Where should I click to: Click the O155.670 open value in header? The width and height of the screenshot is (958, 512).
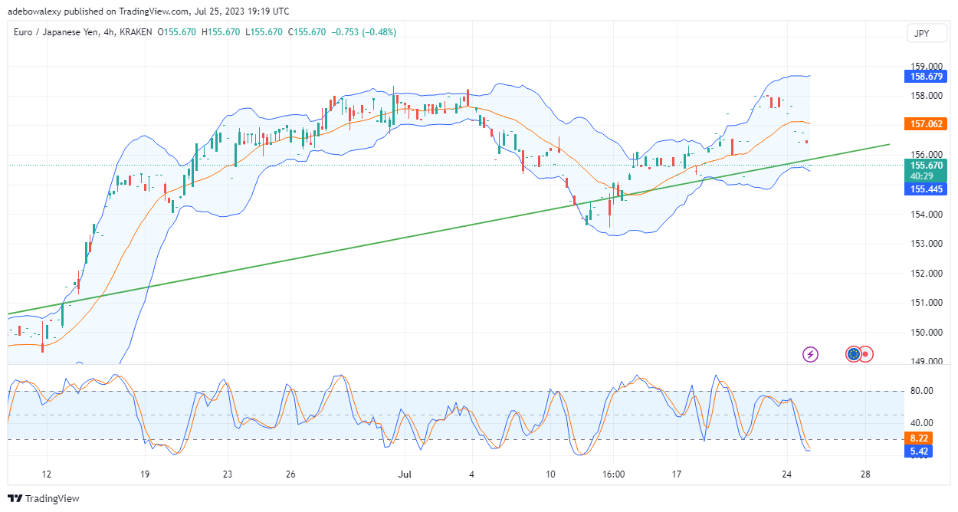point(178,32)
